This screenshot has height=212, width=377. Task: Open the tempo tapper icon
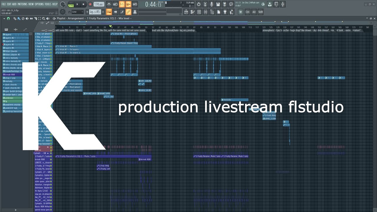232,12
